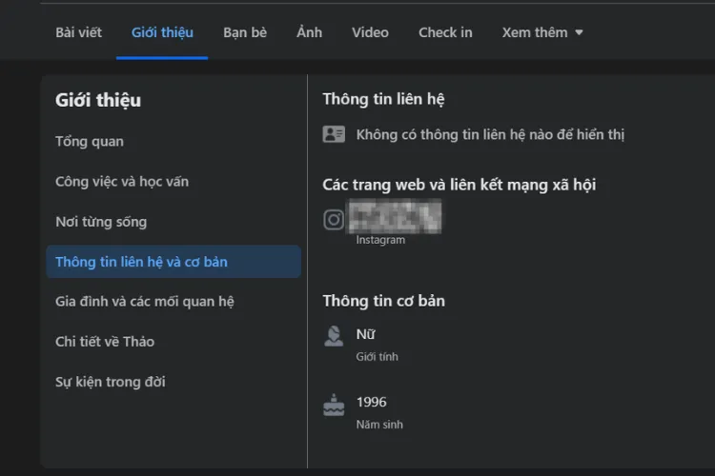Select Nơi từng sống section
This screenshot has width=715, height=476.
[x=101, y=222]
